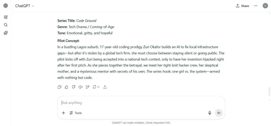The image size is (271, 126).
Task: Open the Tools menu in composer
Action: 75,113
